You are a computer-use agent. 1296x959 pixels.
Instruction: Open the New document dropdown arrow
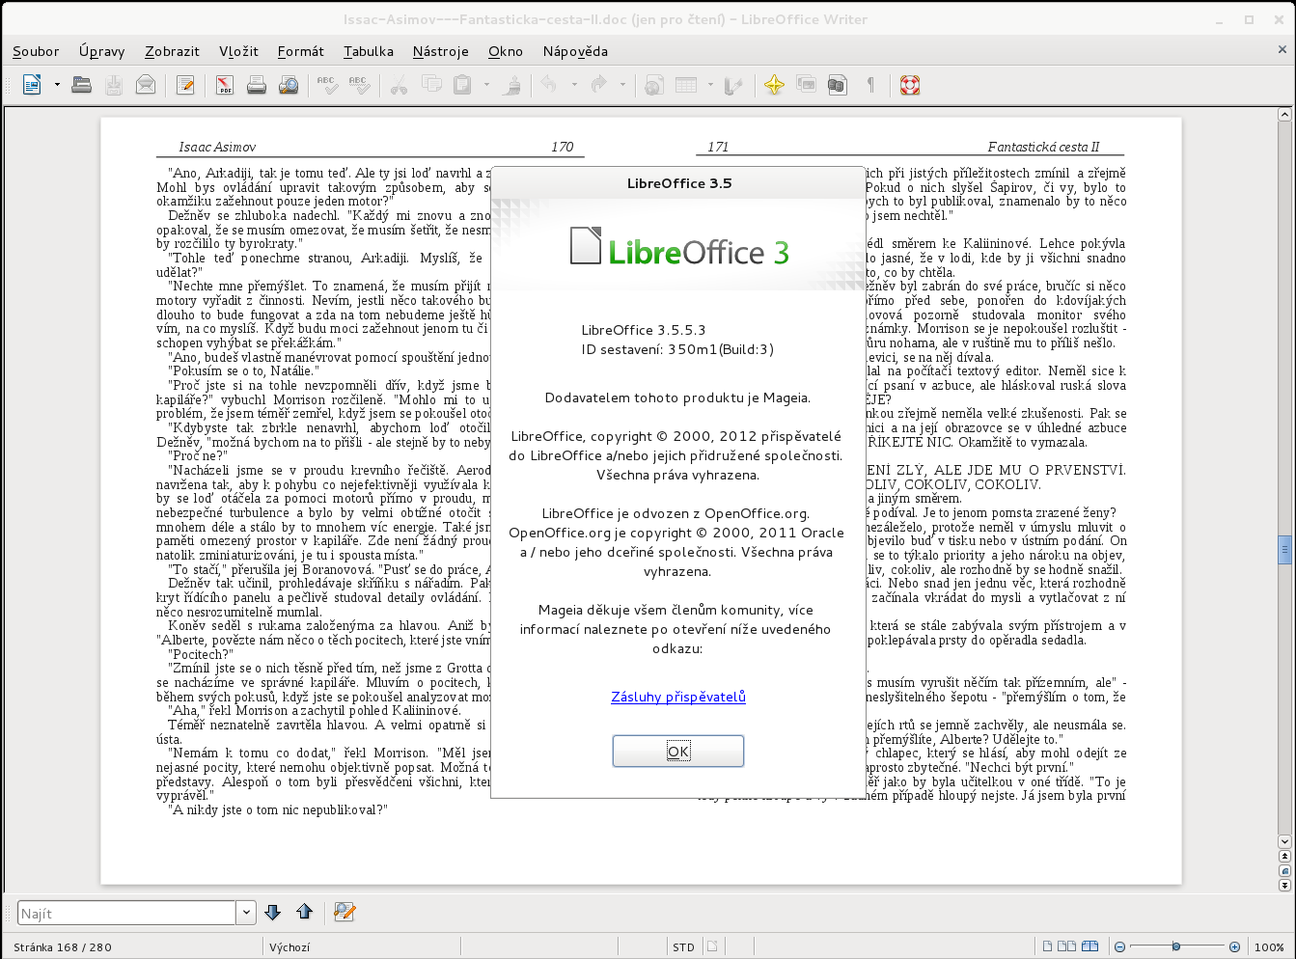coord(57,85)
